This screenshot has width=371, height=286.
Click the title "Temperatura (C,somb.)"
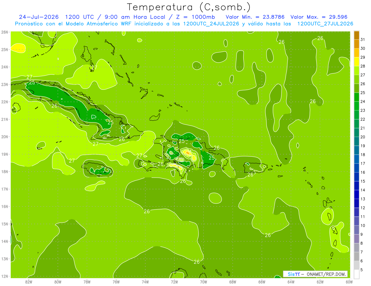click(189, 7)
